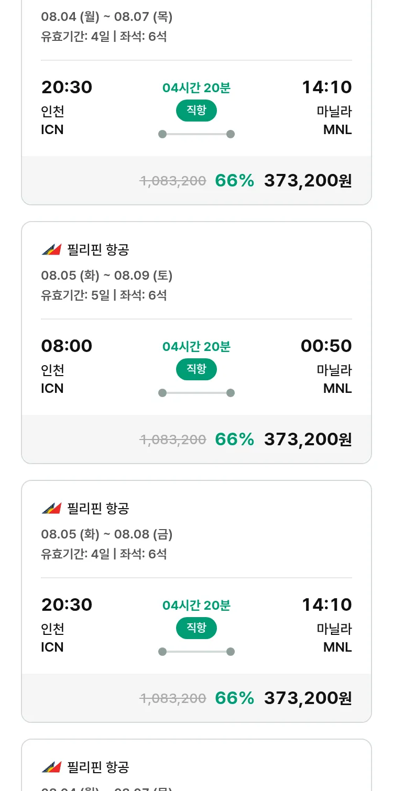Tap the 04시간 20분 duration on the 08.05–08.08 flight
This screenshot has width=393, height=791.
196,606
